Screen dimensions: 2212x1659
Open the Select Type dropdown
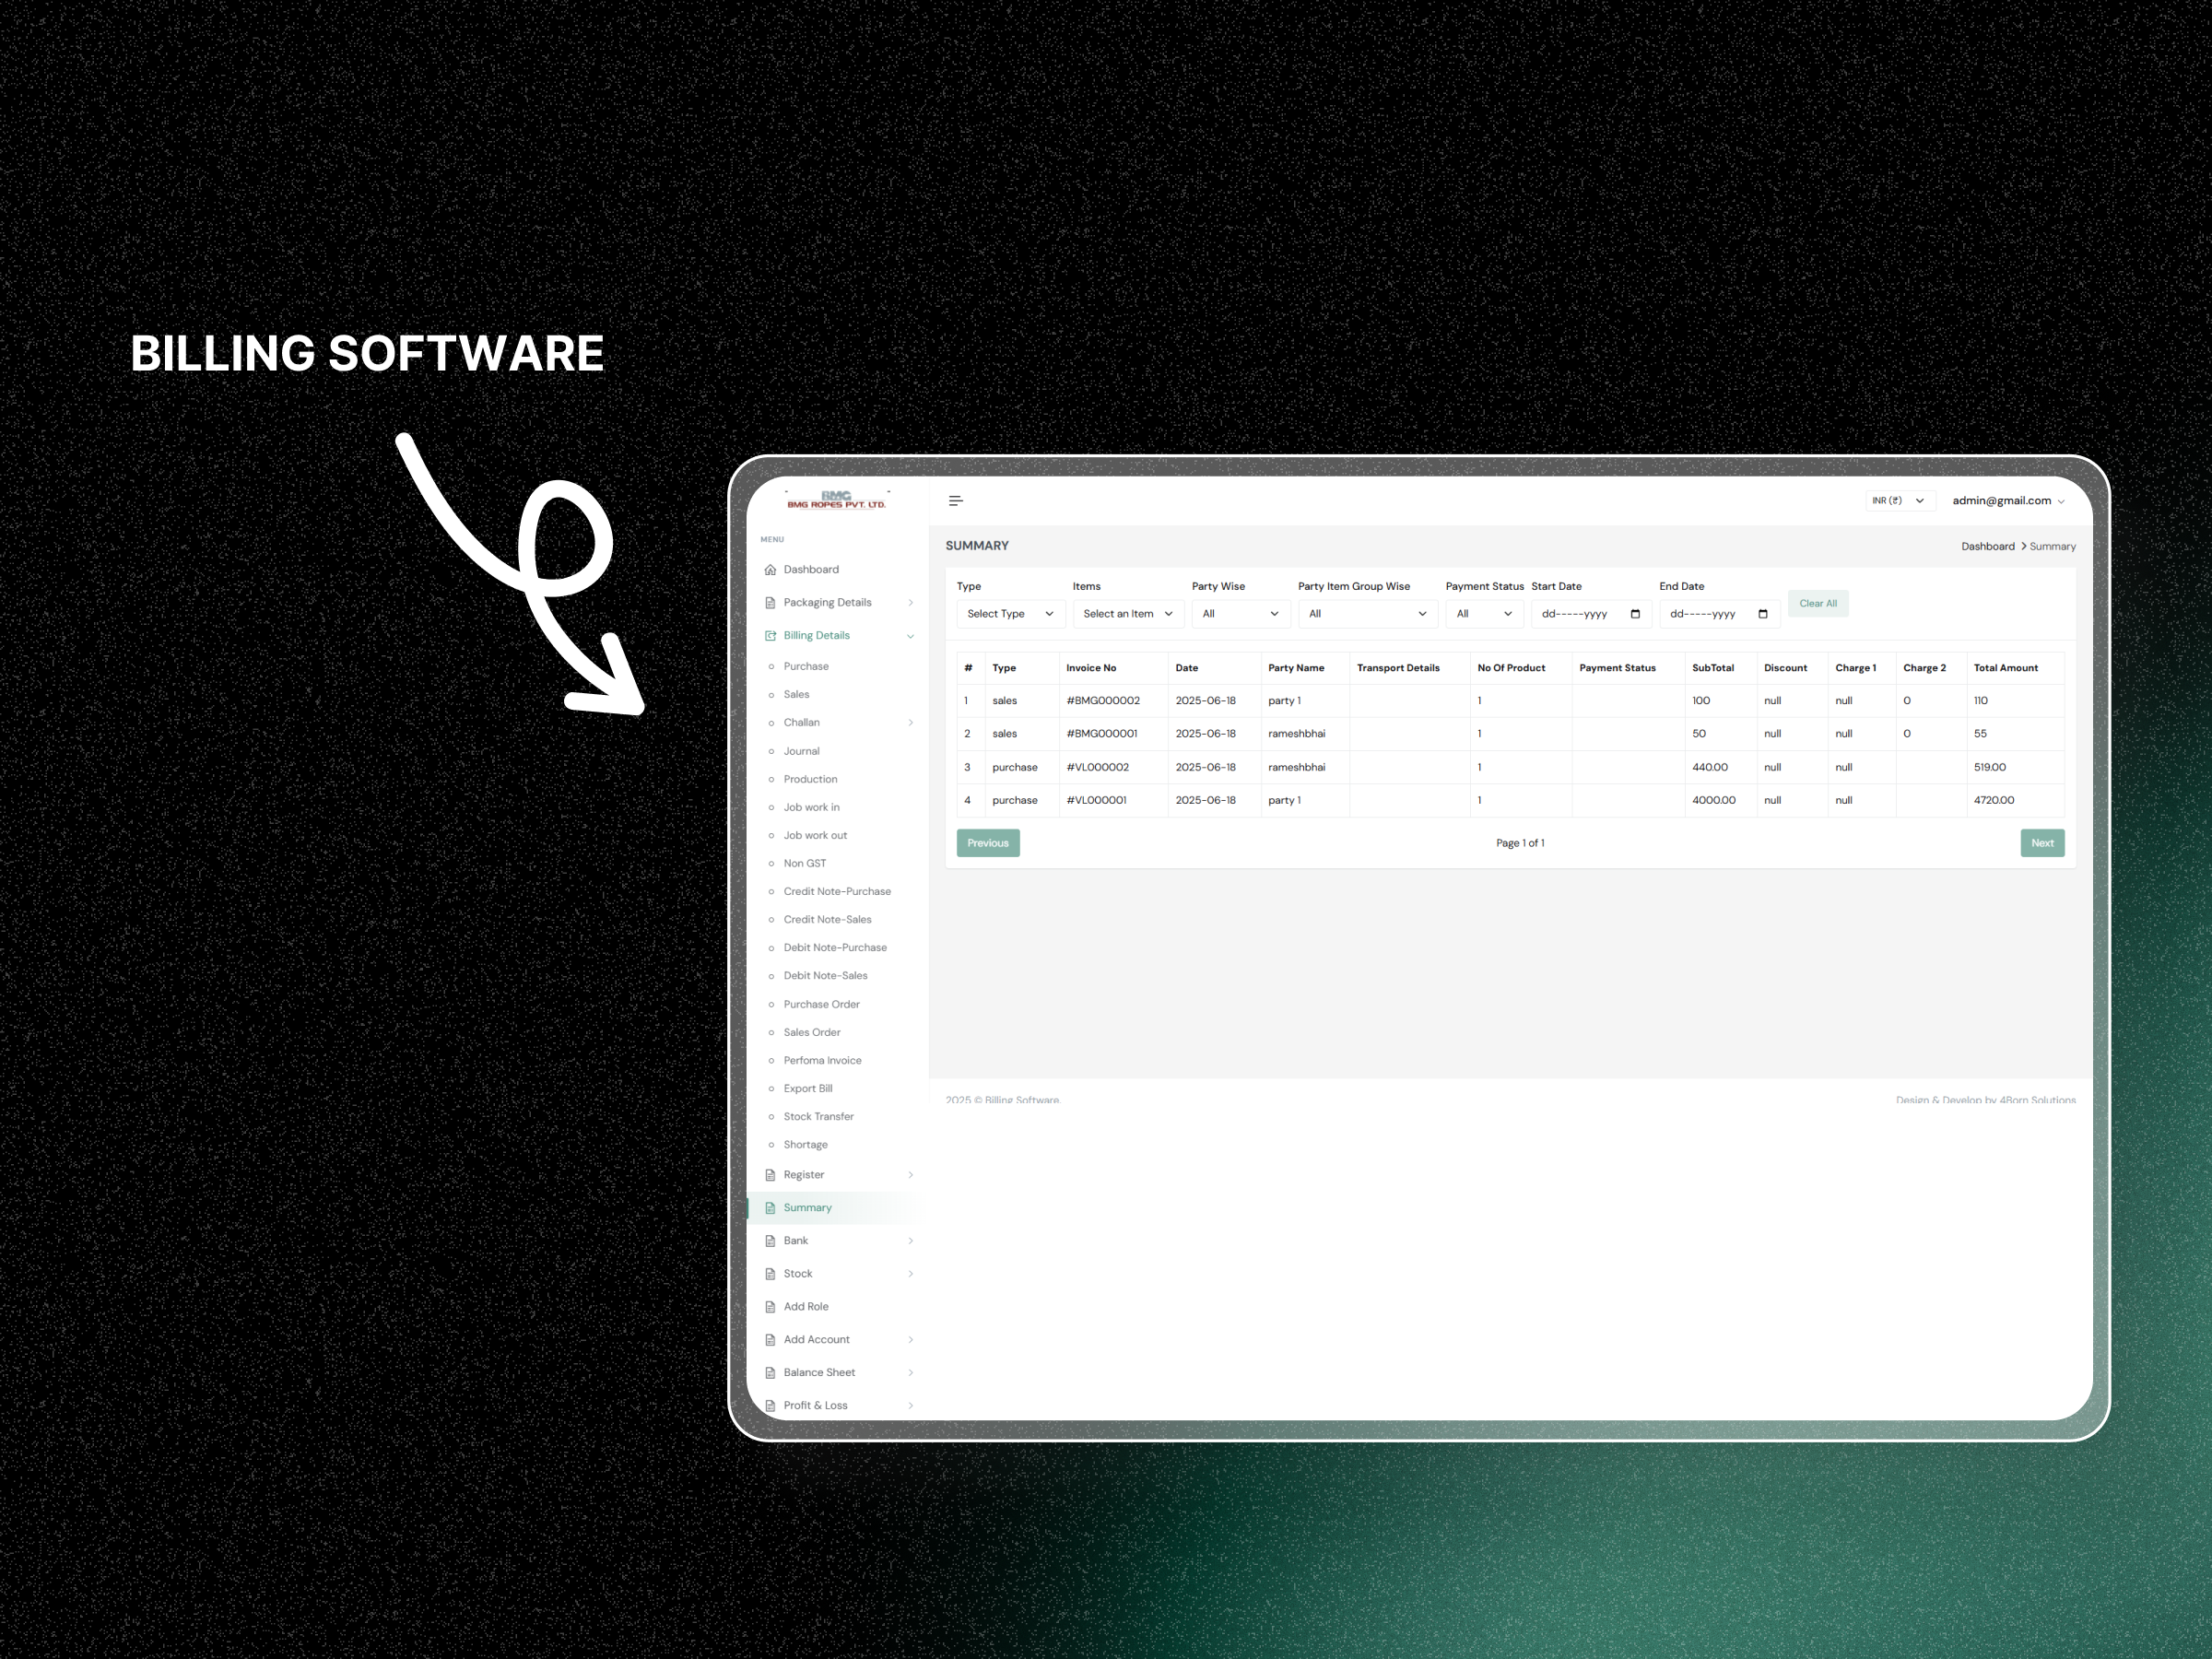point(1009,614)
